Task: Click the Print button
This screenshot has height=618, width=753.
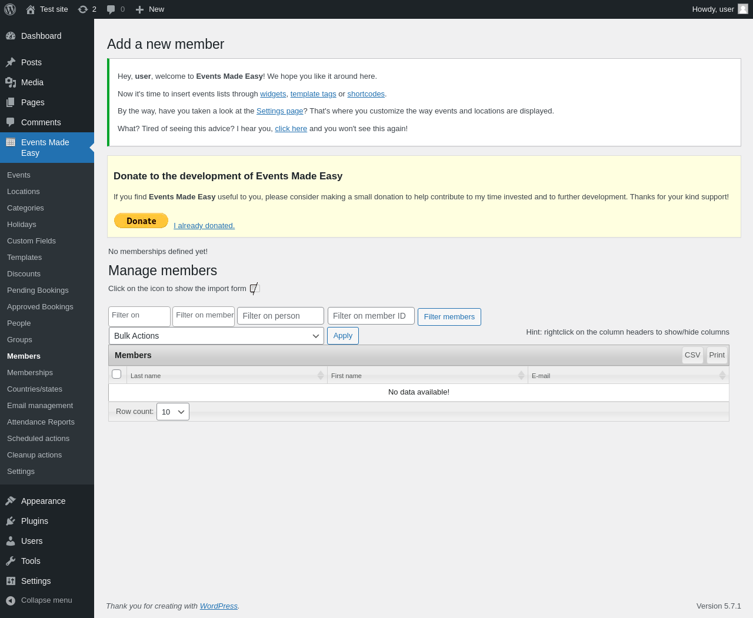Action: [x=717, y=355]
